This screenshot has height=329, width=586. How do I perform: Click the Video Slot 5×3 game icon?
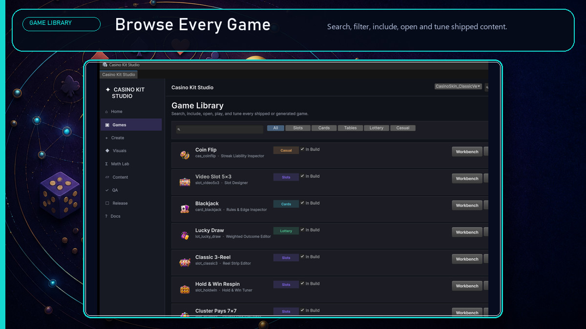(185, 182)
